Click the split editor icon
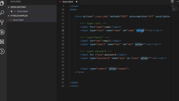The image size is (179, 101). [172, 2]
